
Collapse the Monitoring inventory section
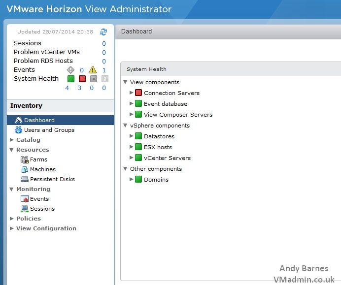[x=11, y=189]
